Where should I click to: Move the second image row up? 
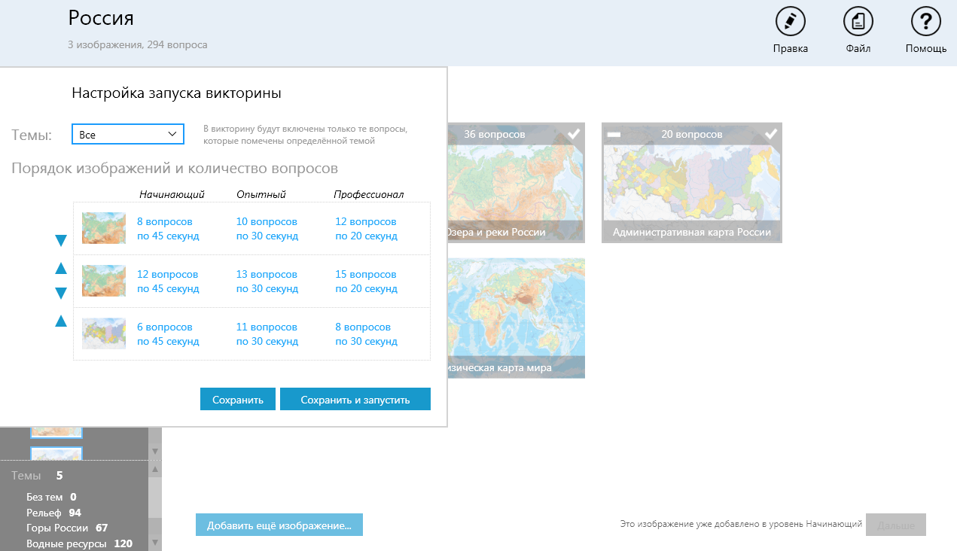coord(61,268)
